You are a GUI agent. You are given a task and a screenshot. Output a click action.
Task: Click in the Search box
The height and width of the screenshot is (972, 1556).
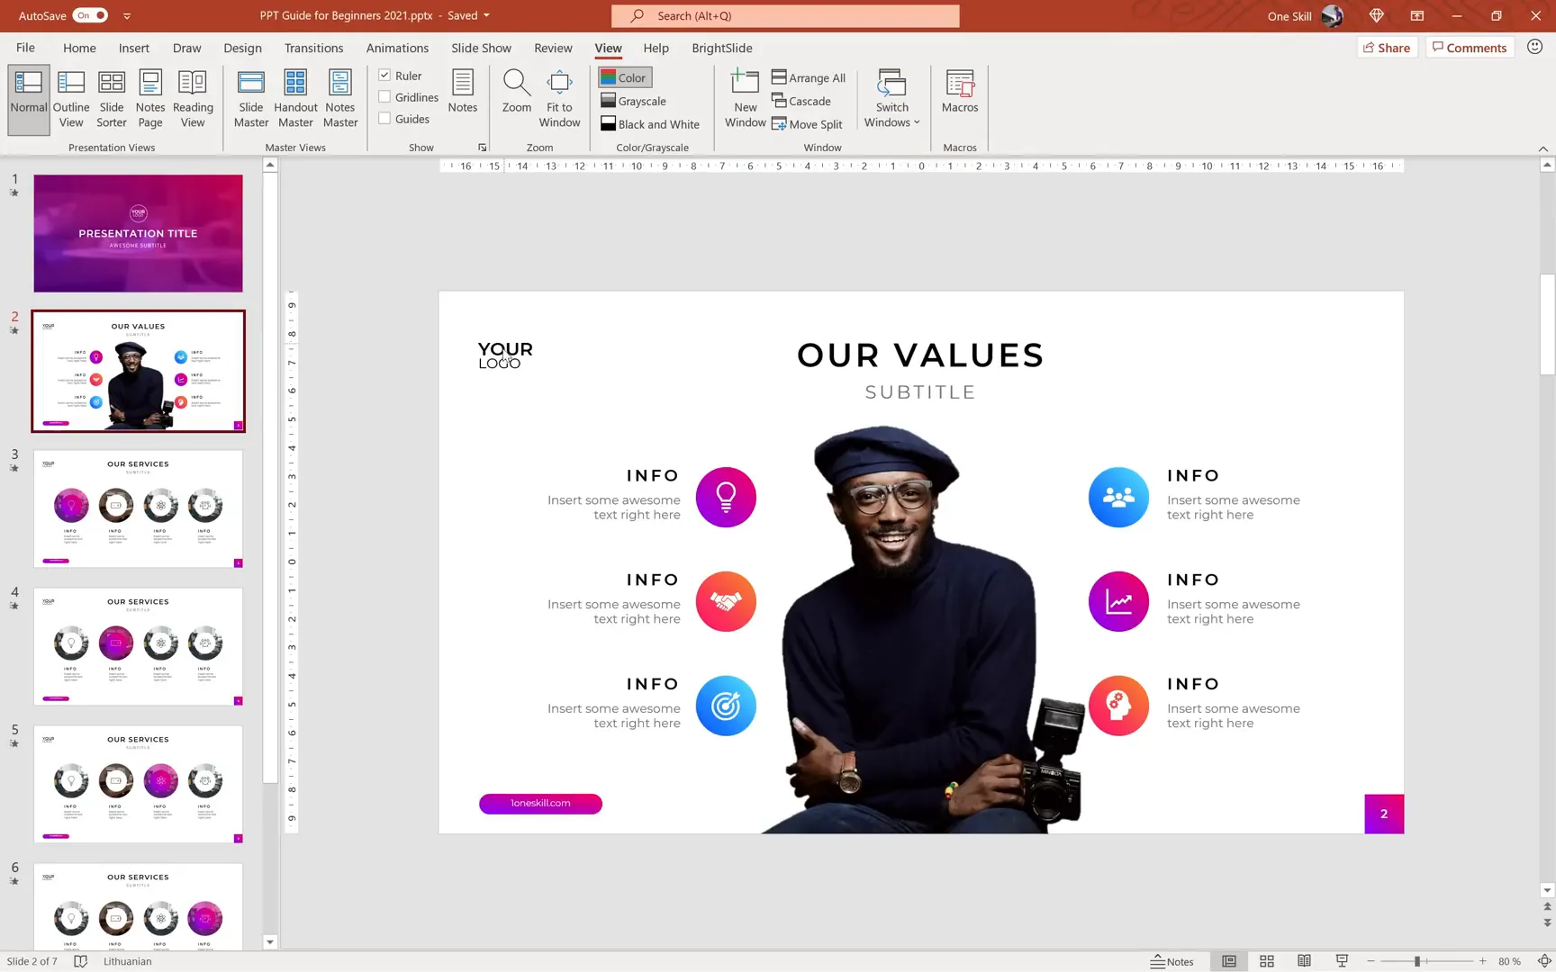(x=785, y=16)
